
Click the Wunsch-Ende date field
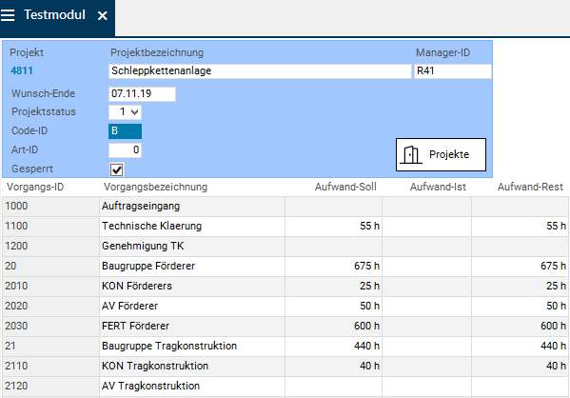142,94
